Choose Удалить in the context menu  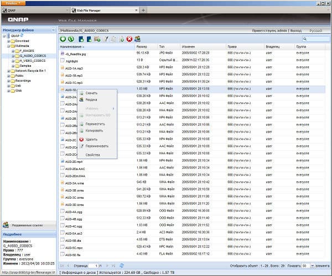pos(97,139)
